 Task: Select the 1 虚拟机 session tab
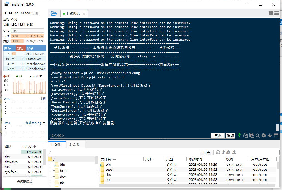(x=74, y=14)
